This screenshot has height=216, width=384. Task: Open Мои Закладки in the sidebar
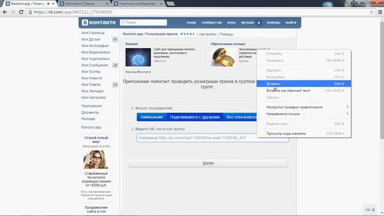[x=92, y=91]
